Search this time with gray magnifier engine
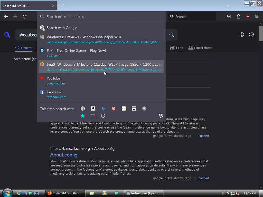 [144, 109]
